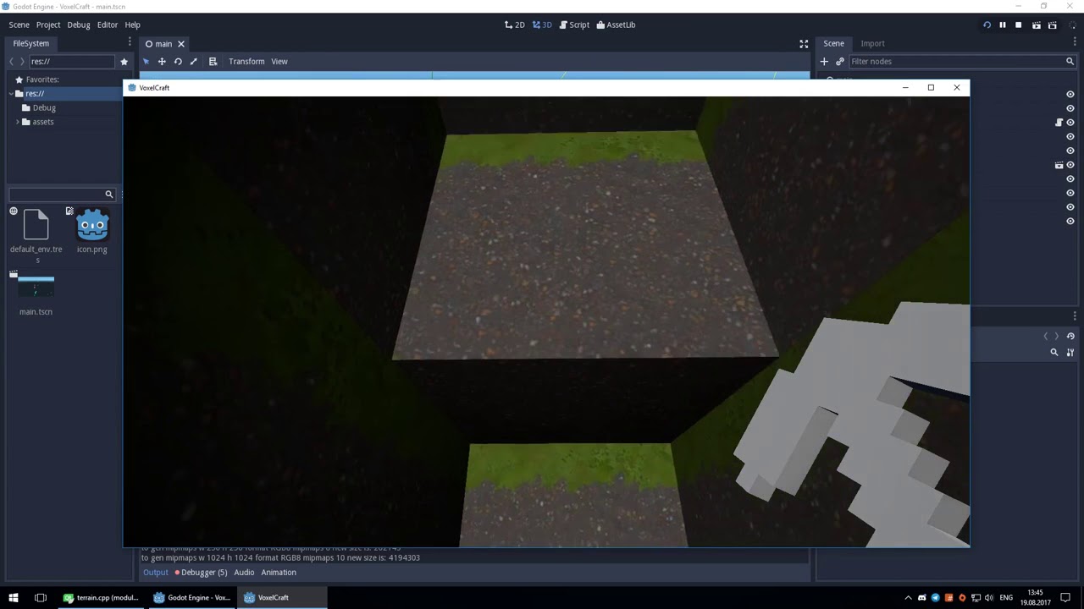The width and height of the screenshot is (1084, 609).
Task: Instance a scene with the chain-link icon
Action: coord(840,61)
